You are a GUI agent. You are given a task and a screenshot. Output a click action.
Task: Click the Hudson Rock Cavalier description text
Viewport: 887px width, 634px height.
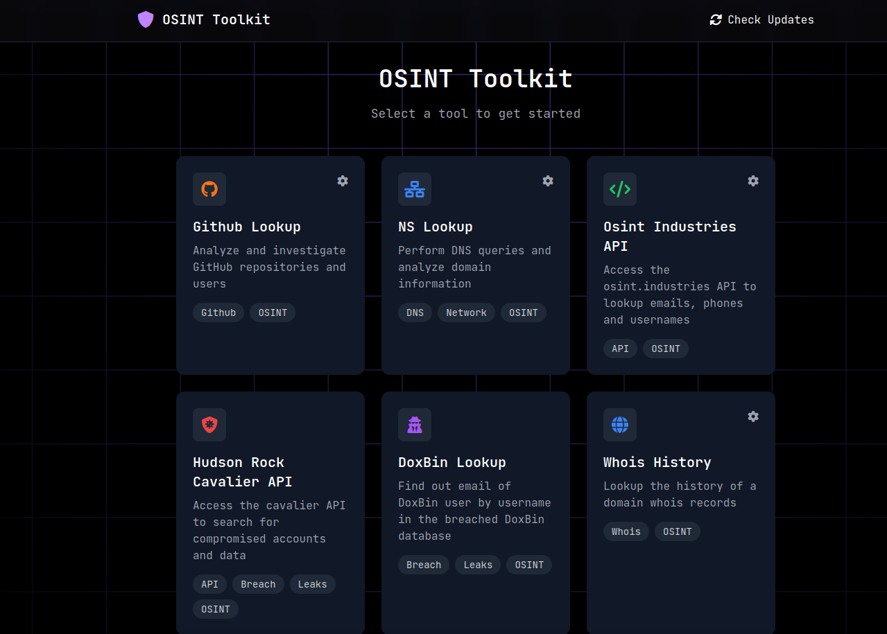click(x=269, y=530)
